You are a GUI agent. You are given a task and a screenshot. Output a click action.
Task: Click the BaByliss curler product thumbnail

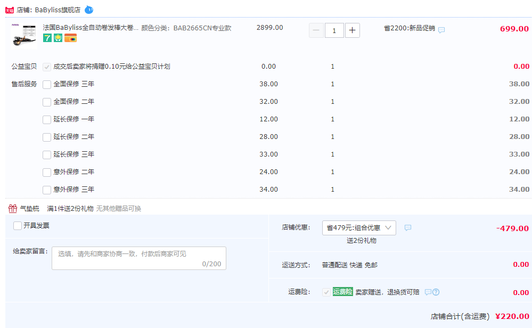pyautogui.click(x=24, y=36)
